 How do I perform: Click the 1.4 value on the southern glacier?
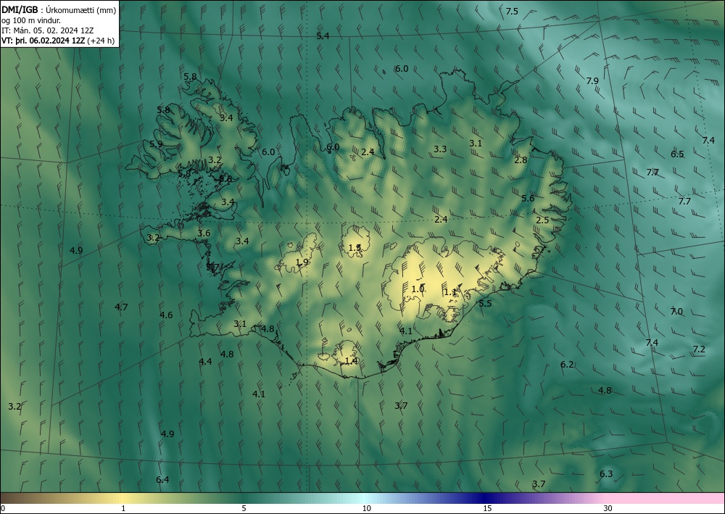[x=352, y=360]
